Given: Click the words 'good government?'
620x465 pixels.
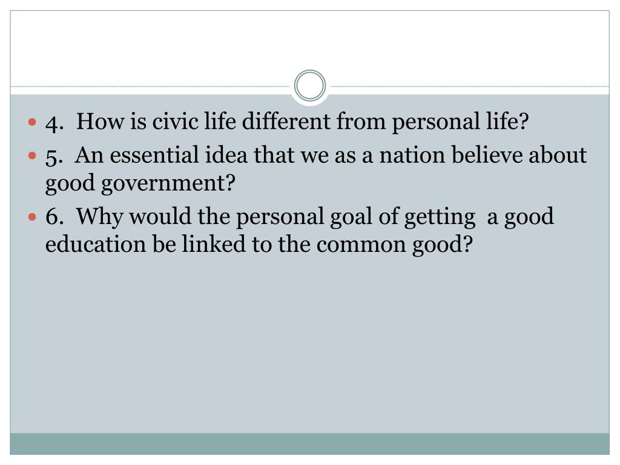Looking at the screenshot, I should pyautogui.click(x=140, y=183).
